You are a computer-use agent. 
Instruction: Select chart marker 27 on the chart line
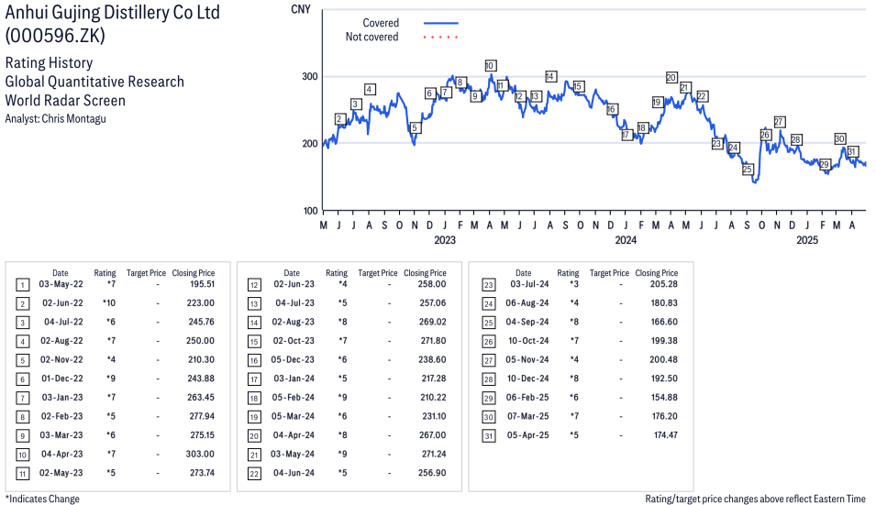(780, 122)
